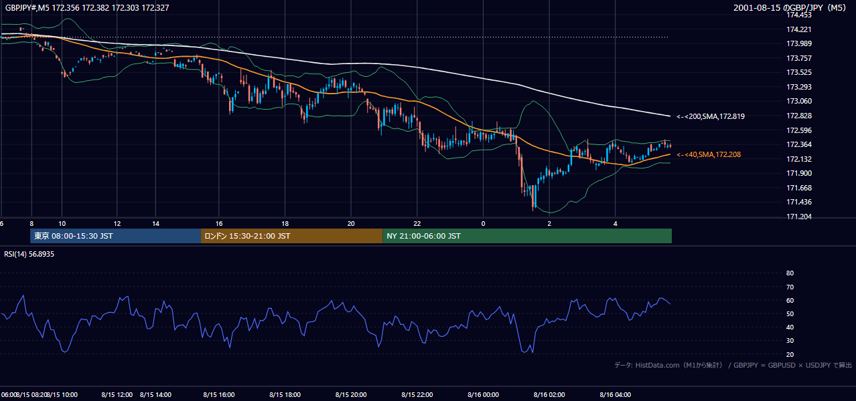Click the price axis value 171.668
Viewport: 856px width, 401px height.
pyautogui.click(x=799, y=188)
